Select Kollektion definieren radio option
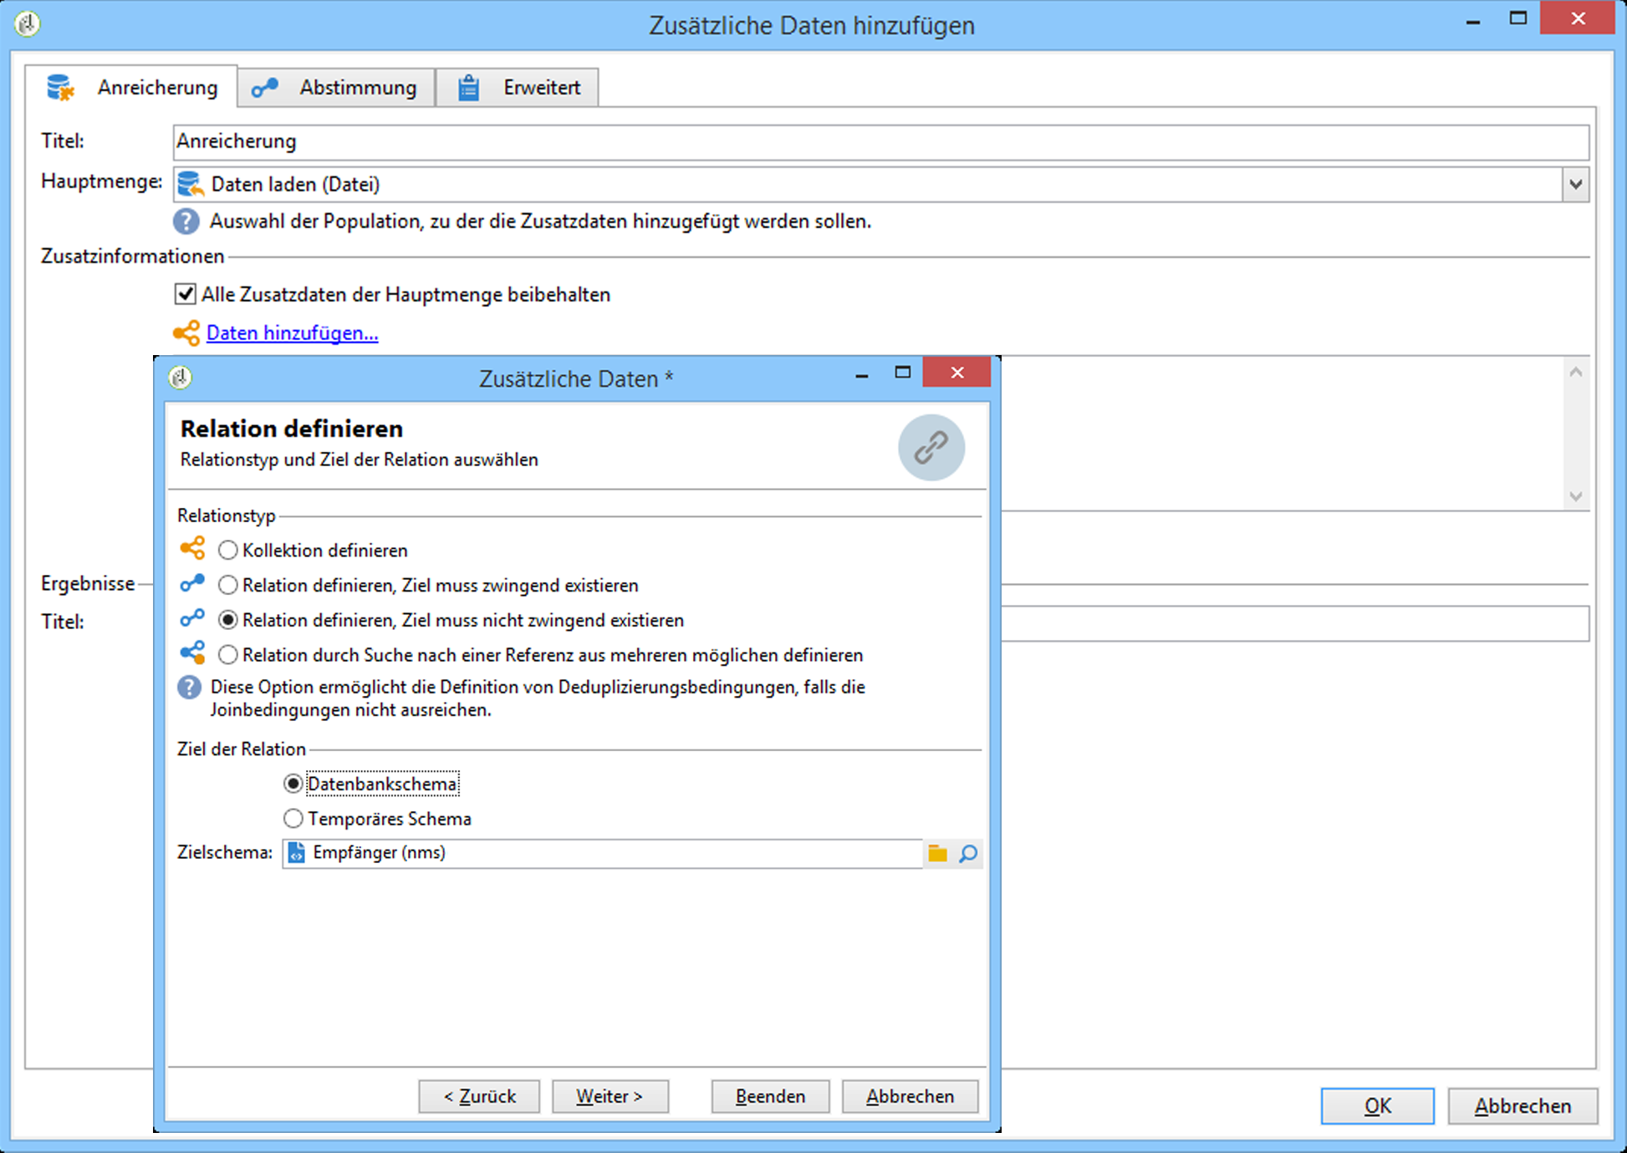Screen dimensions: 1627x1153 coord(227,551)
